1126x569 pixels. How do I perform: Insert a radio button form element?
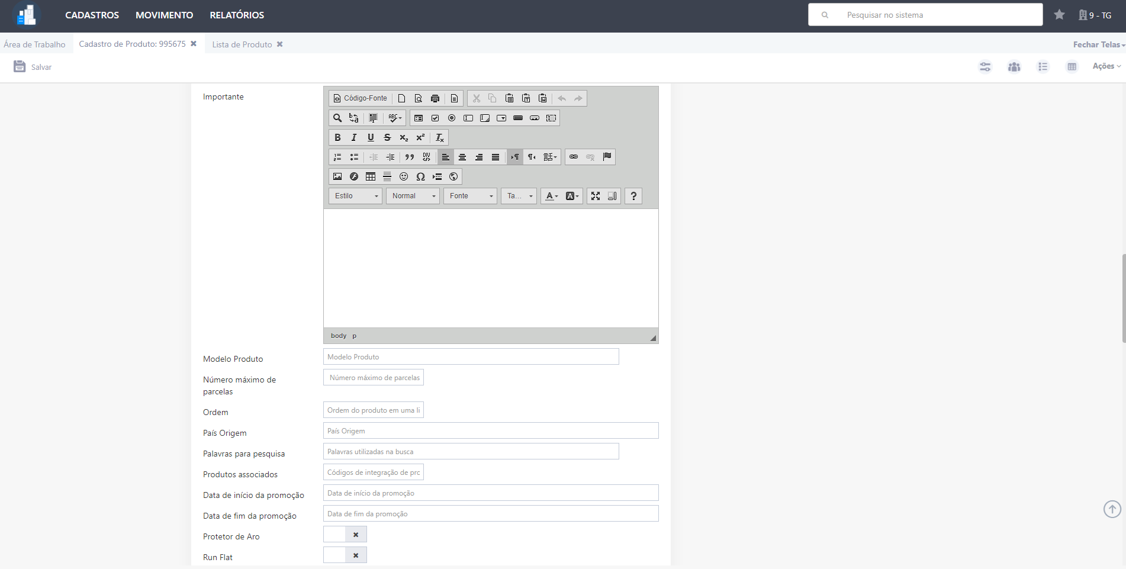[x=452, y=118]
